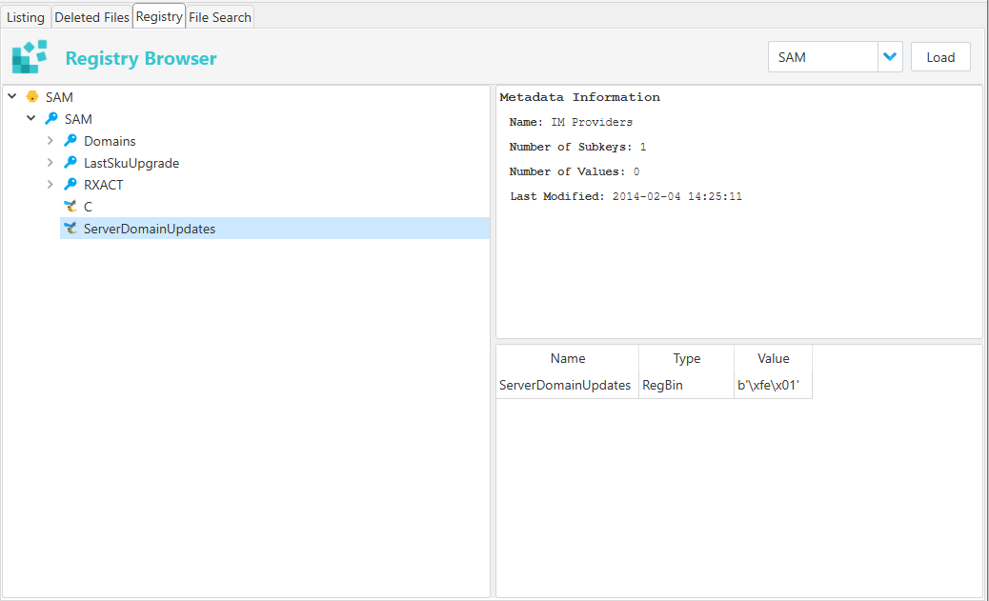Switch to the Listing tab
Image resolution: width=989 pixels, height=601 pixels.
26,16
